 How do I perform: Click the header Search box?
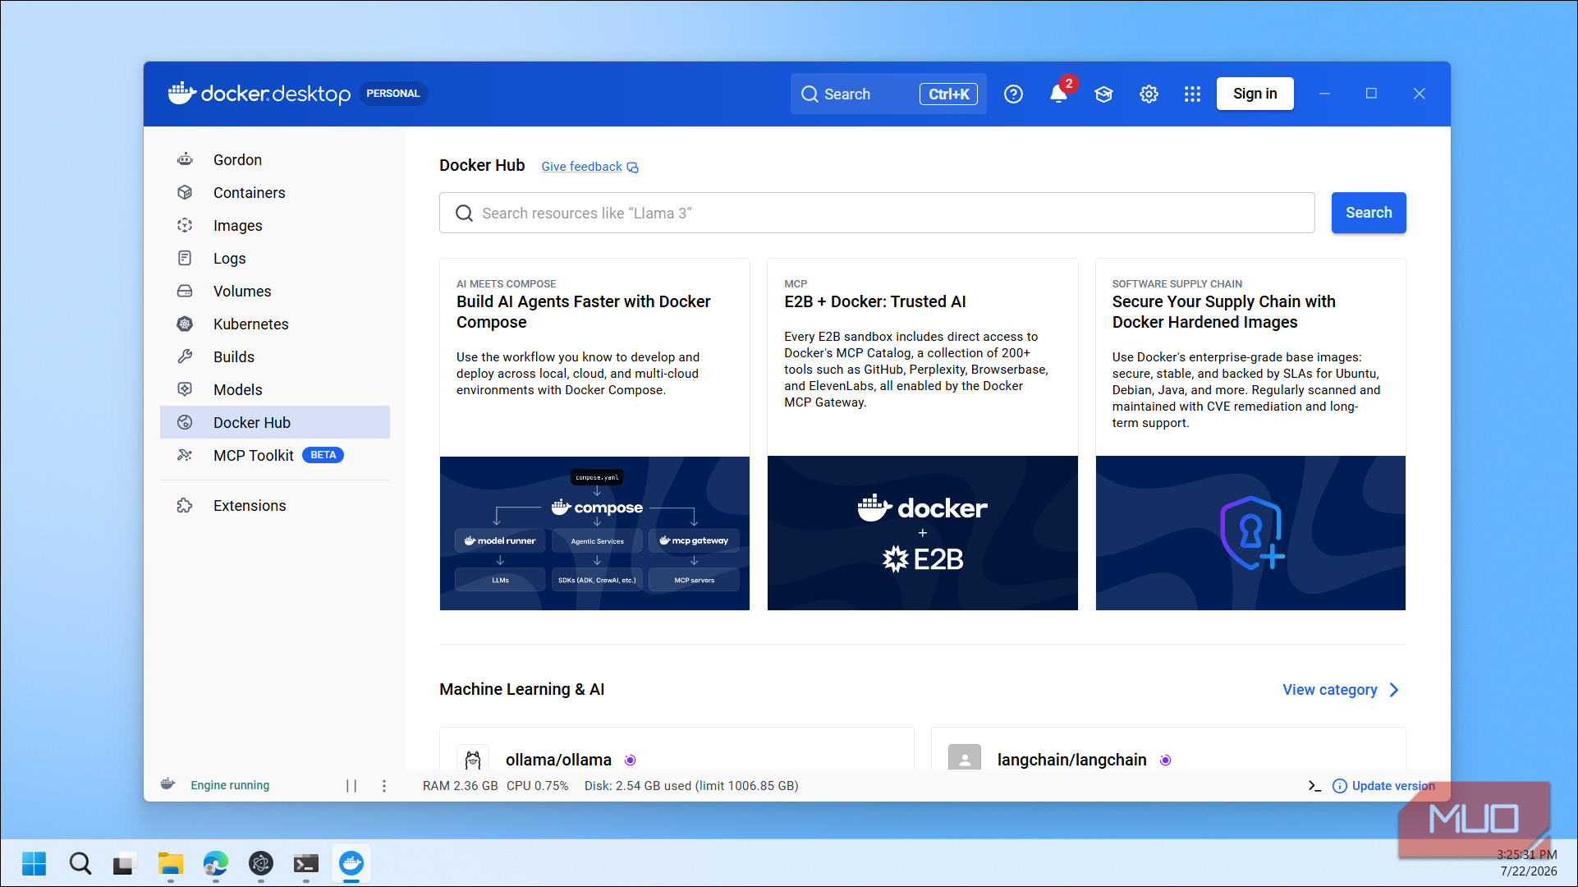click(x=888, y=94)
